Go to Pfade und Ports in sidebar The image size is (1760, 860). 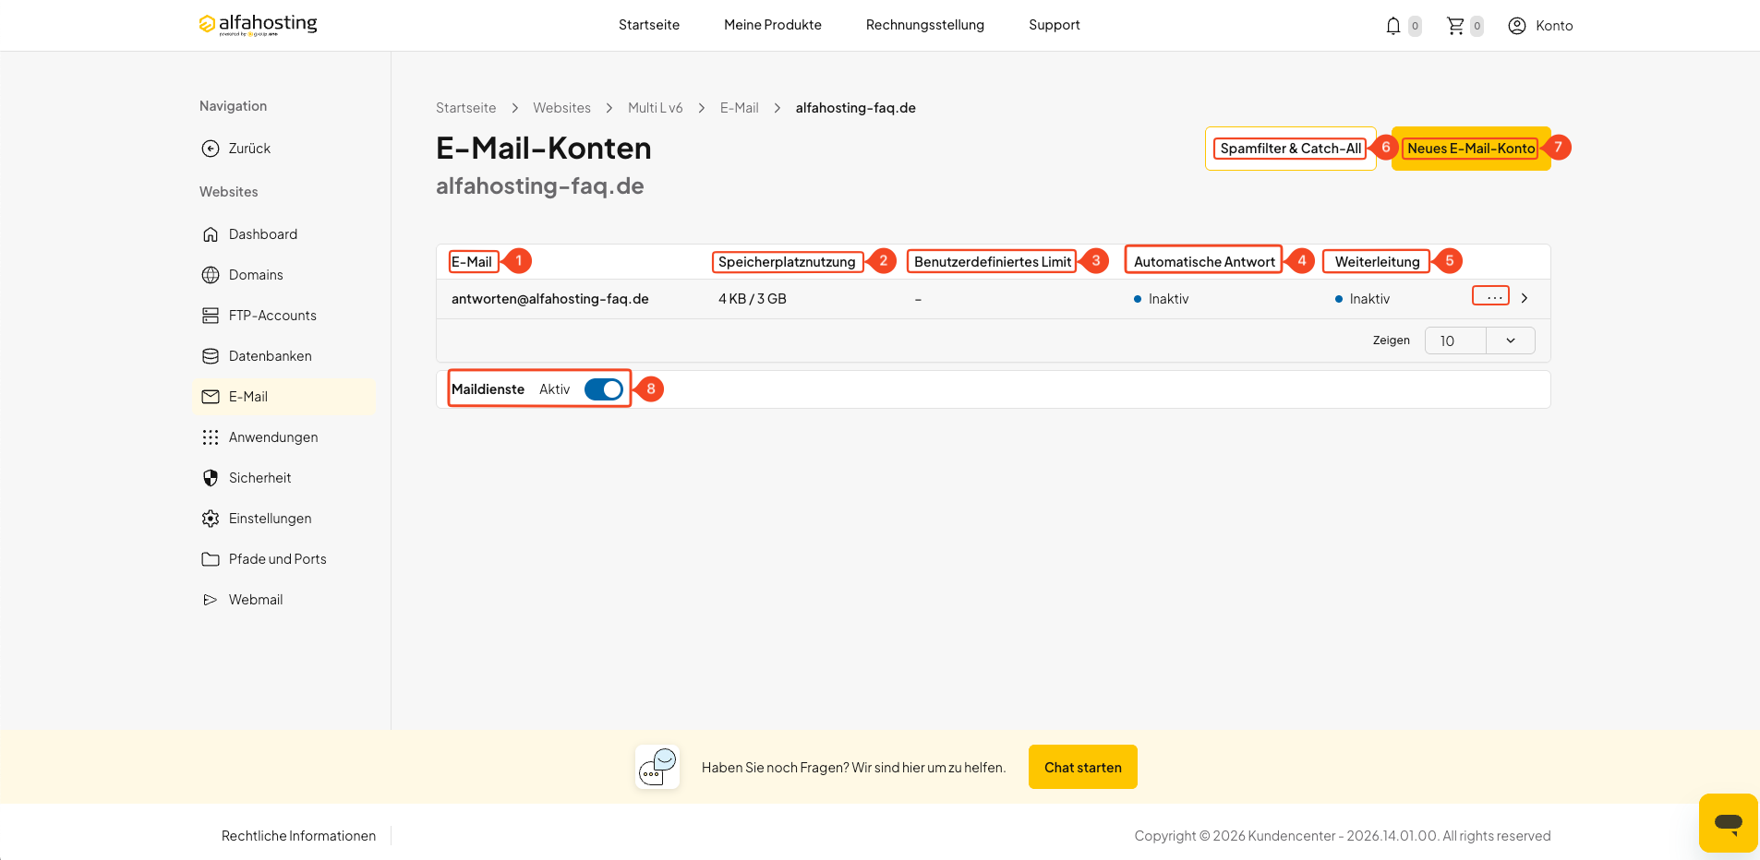point(278,559)
